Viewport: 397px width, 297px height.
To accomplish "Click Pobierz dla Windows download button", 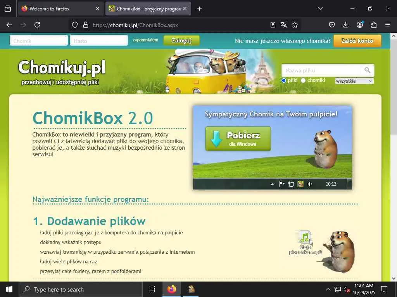I will click(x=238, y=139).
